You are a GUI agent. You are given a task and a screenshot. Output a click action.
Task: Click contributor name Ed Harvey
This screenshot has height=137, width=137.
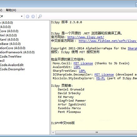point(66,97)
